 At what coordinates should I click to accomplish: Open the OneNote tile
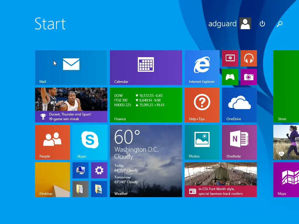239,142
